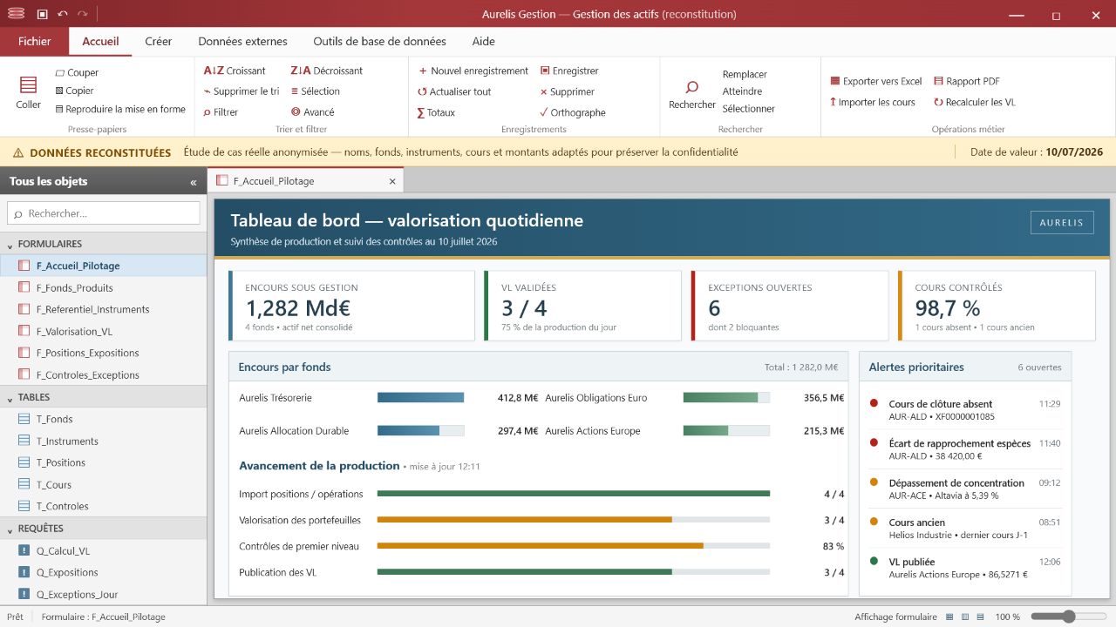
Task: Click Importer les cours
Action: (873, 102)
